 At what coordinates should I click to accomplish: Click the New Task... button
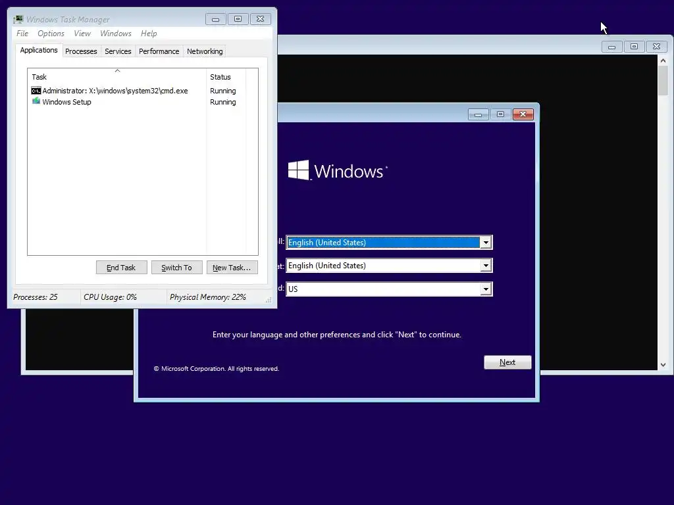[x=232, y=268]
